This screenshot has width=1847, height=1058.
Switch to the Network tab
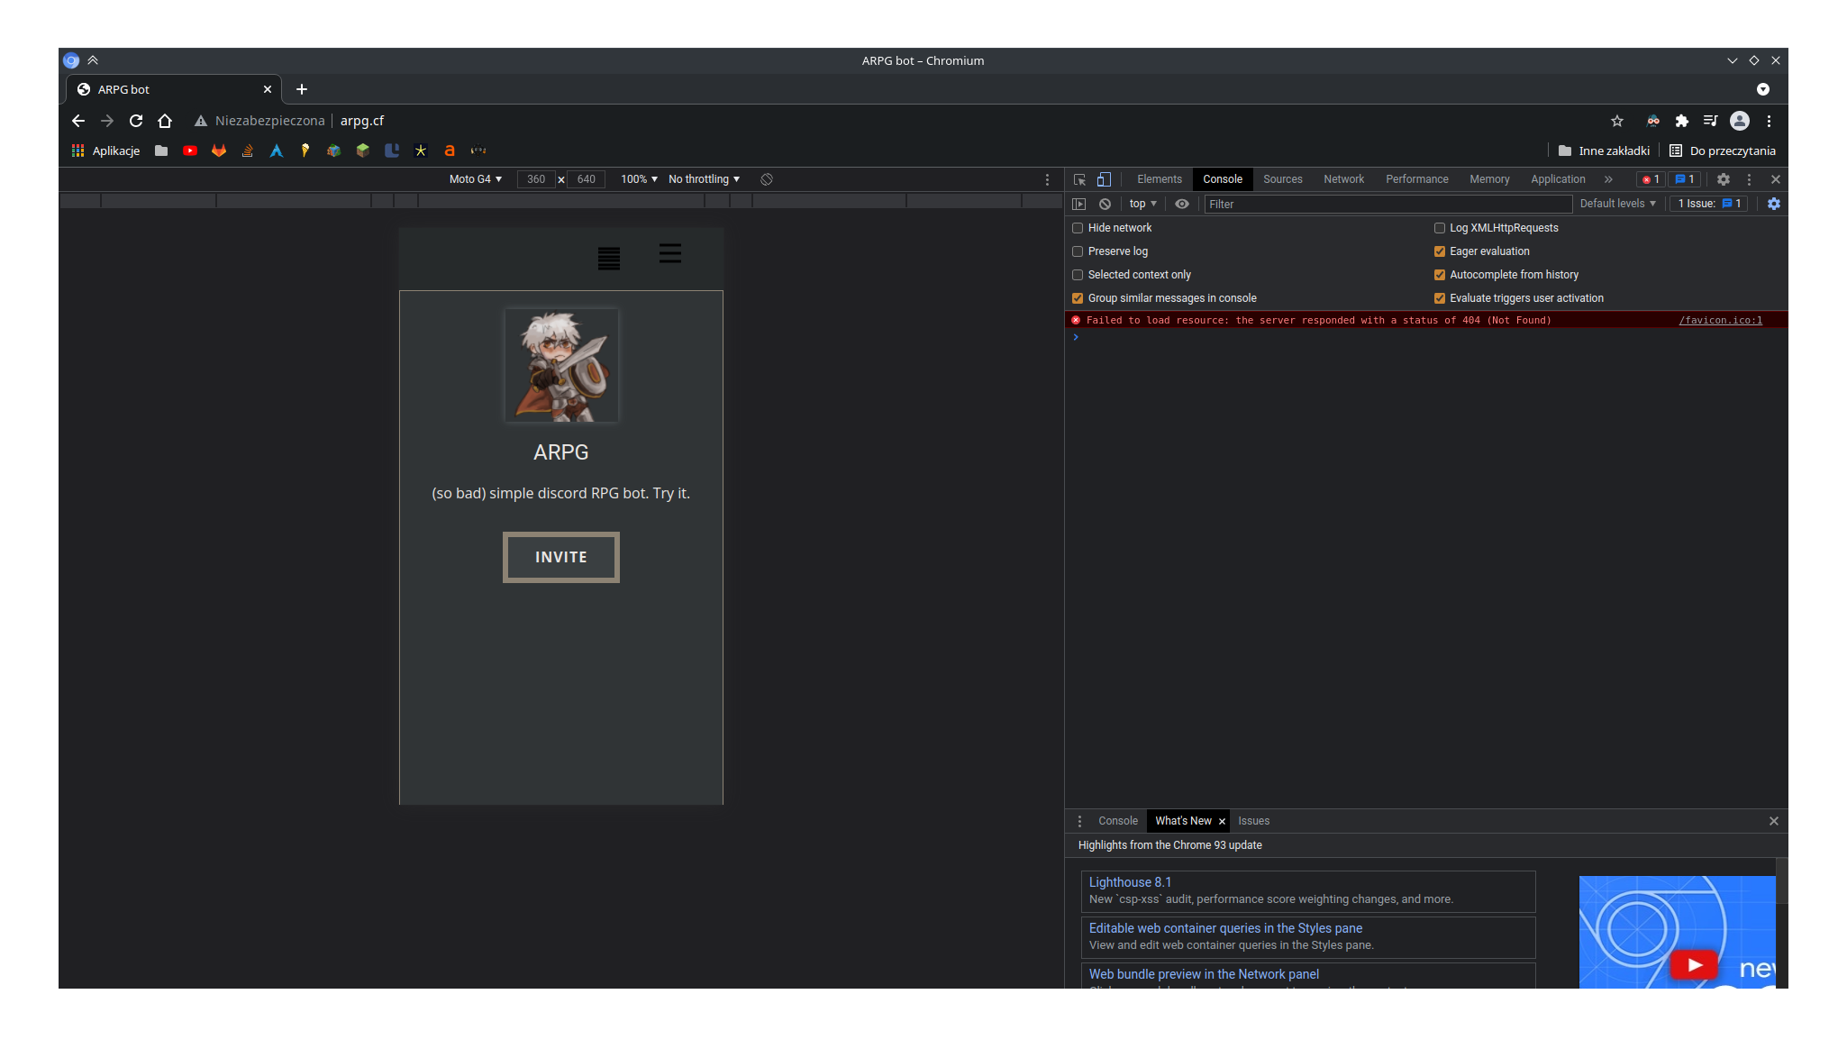[x=1343, y=179]
